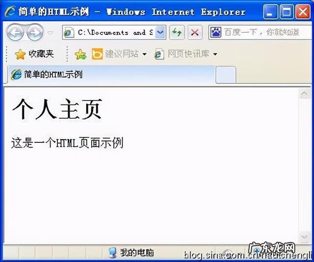This screenshot has width=314, height=262.
Task: Expand the address bar history dropdown
Action: [x=160, y=32]
